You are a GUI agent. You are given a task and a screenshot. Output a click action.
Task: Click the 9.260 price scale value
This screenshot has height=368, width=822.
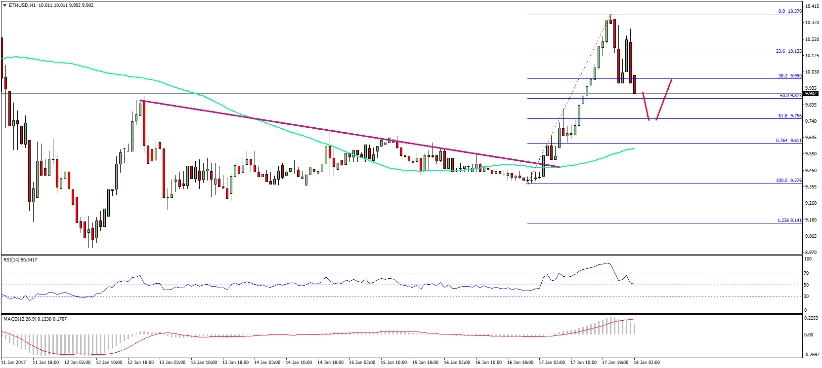[x=811, y=203]
